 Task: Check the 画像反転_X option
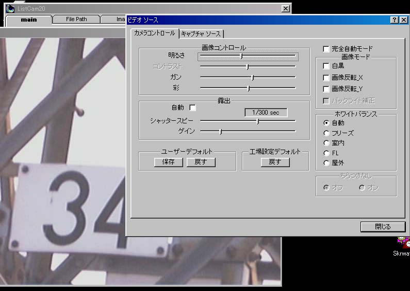click(x=326, y=78)
